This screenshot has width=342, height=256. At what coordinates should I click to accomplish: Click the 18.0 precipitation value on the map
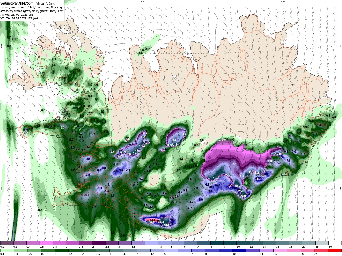238,186
